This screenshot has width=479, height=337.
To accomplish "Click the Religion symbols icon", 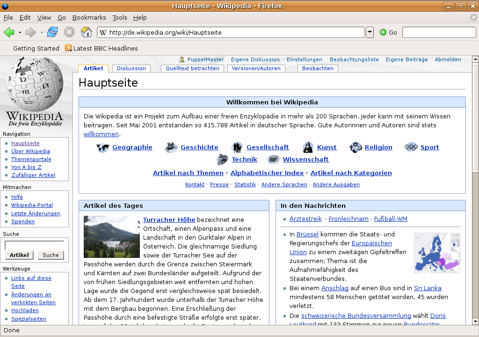I will click(x=356, y=147).
